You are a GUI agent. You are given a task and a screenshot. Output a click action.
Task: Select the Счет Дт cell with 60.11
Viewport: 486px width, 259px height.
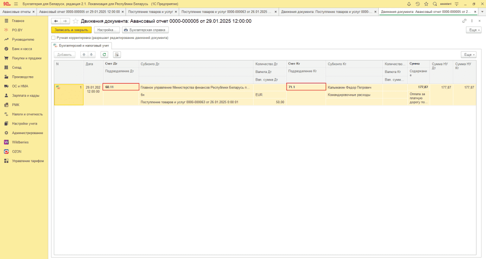pos(121,87)
